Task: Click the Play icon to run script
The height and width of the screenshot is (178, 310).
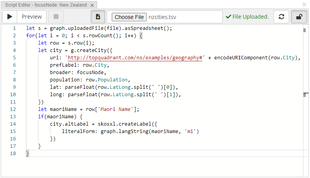Action: pos(10,17)
